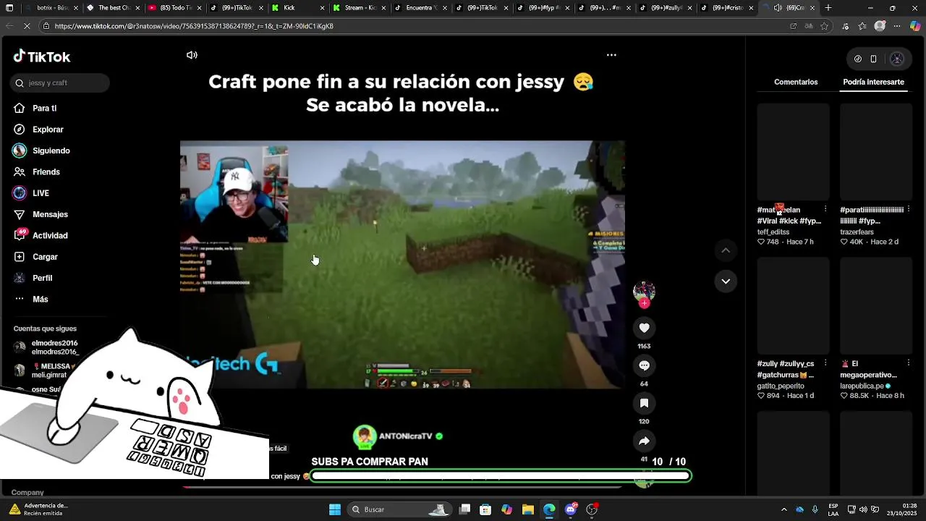Screen dimensions: 926x521
Task: Go back with browser back arrow
Action: coord(9,26)
